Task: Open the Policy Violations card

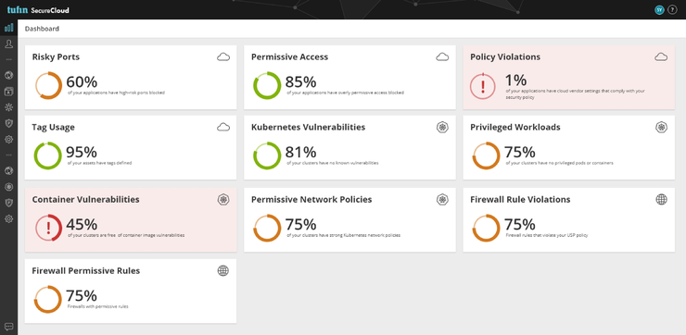Action: point(569,77)
